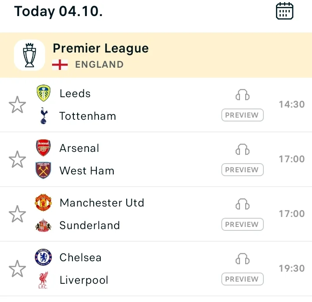View Chelsea vs Liverpool preview

pos(242,279)
